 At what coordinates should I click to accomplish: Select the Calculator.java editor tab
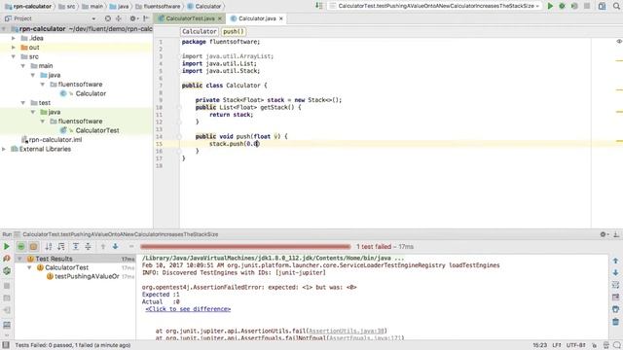coord(257,18)
